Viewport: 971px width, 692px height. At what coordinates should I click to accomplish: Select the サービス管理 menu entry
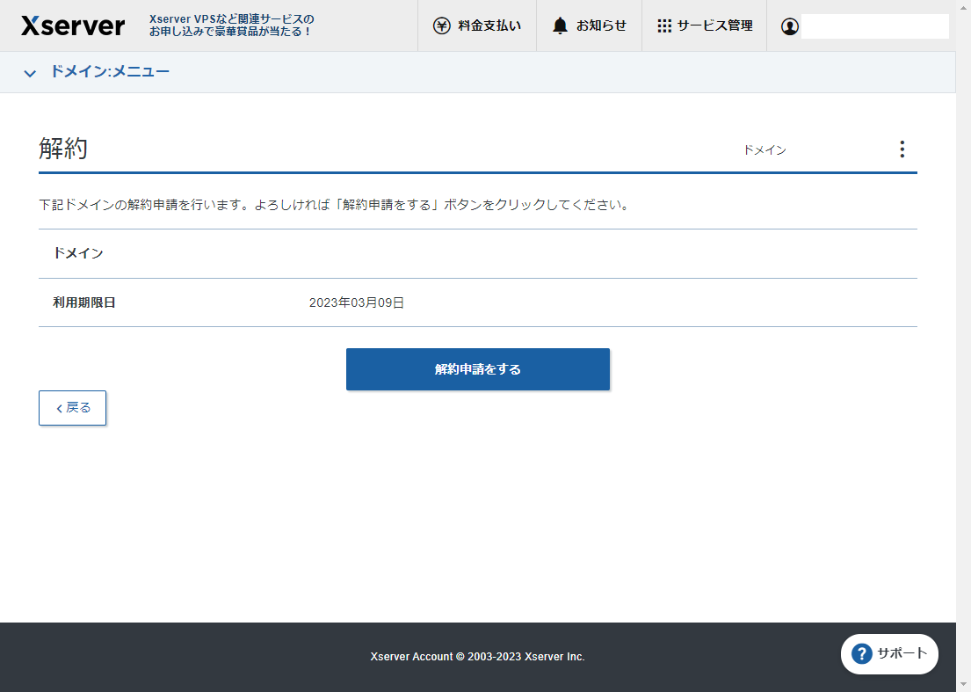click(714, 25)
